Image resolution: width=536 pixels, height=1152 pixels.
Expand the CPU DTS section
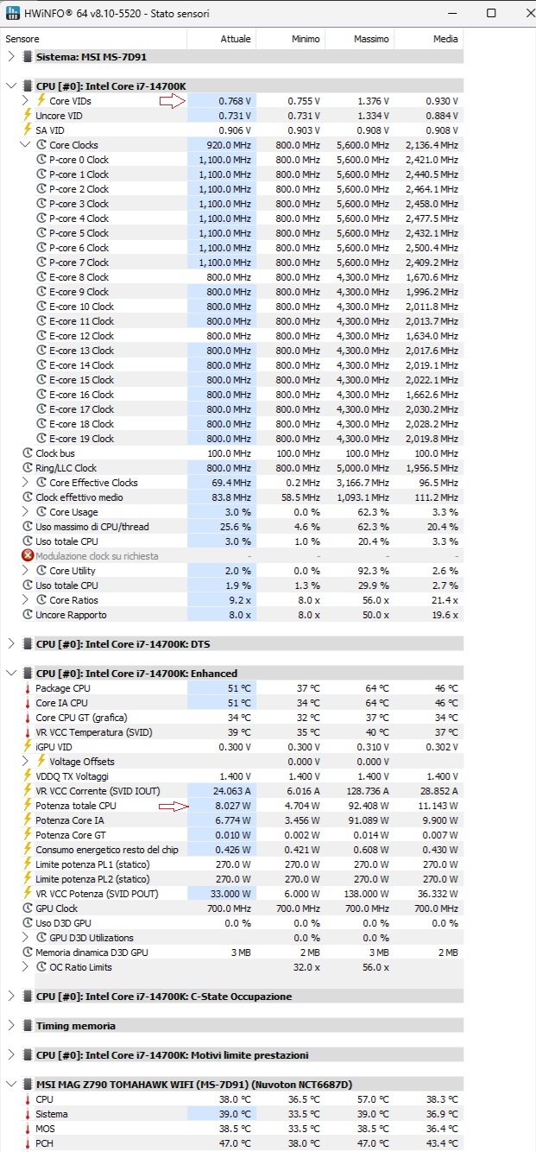[10, 643]
